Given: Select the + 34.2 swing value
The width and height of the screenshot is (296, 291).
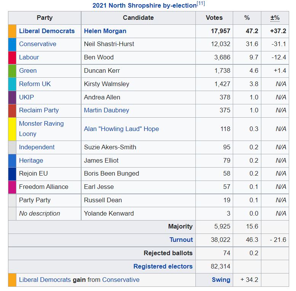Looking at the screenshot, I should point(249,280).
